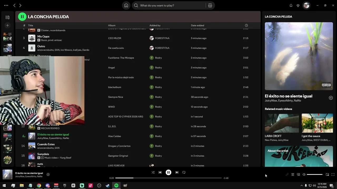The image size is (337, 189).
Task: Open Connect to a device
Action: pos(298,175)
